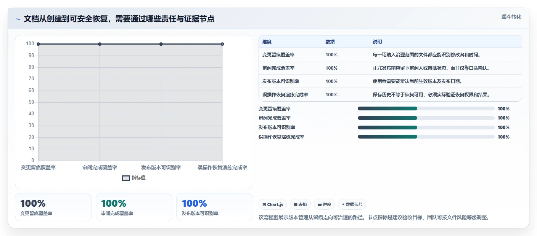The image size is (537, 236).
Task: Click the Chart.js tag chip
Action: click(x=273, y=204)
